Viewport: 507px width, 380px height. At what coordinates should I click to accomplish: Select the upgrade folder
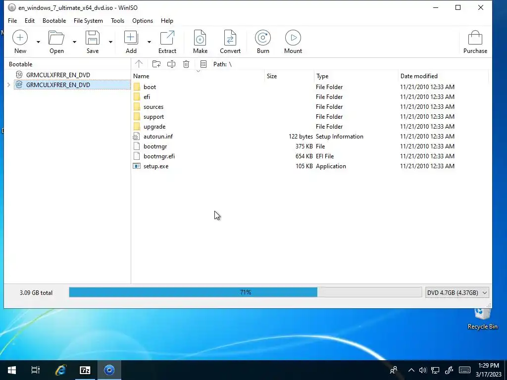[x=154, y=127]
